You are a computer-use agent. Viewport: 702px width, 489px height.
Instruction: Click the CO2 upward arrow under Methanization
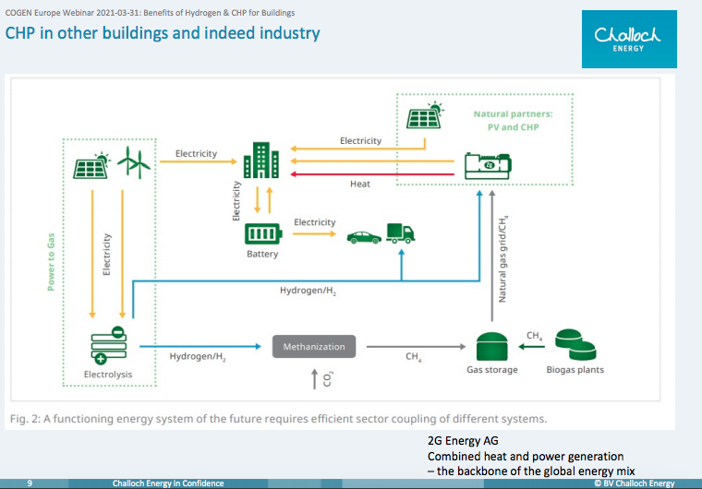click(x=315, y=376)
